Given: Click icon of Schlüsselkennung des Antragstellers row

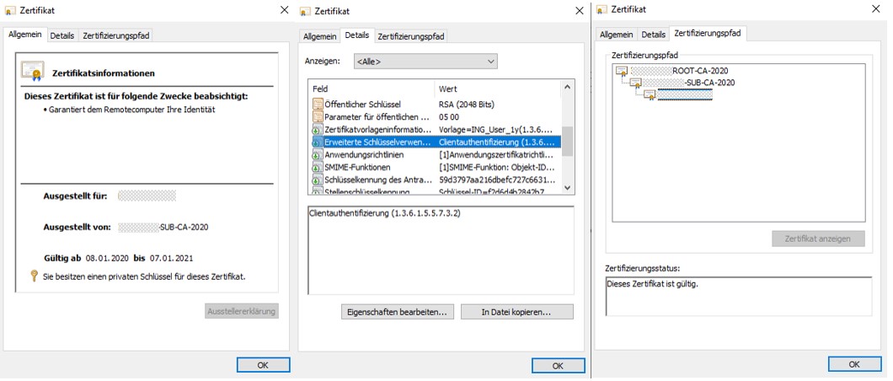Looking at the screenshot, I should 318,180.
